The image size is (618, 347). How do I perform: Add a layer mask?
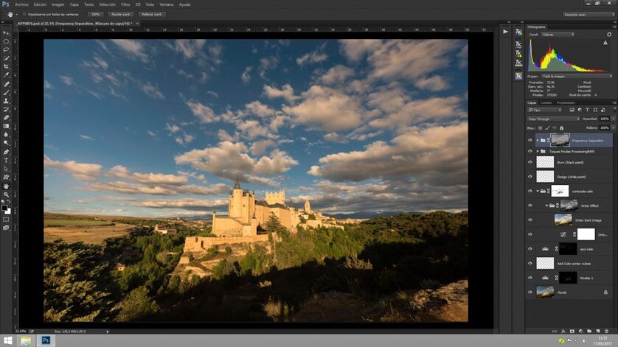572,332
